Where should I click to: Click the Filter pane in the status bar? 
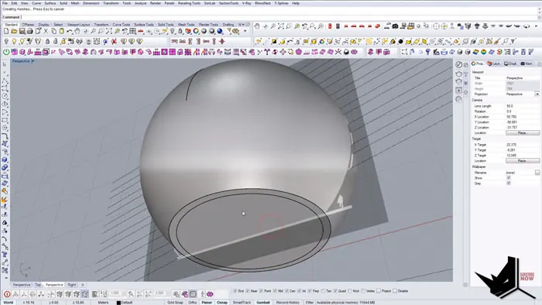[310, 303]
